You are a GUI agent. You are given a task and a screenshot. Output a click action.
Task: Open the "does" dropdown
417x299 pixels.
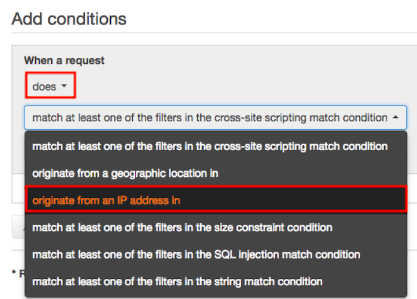tap(50, 87)
